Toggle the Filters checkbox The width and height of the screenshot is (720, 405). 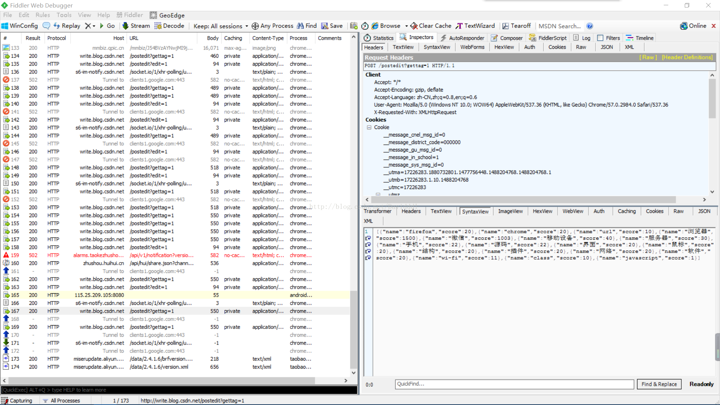click(600, 38)
